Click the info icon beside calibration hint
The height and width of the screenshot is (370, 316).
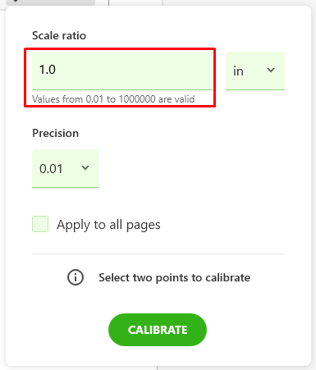click(x=76, y=277)
